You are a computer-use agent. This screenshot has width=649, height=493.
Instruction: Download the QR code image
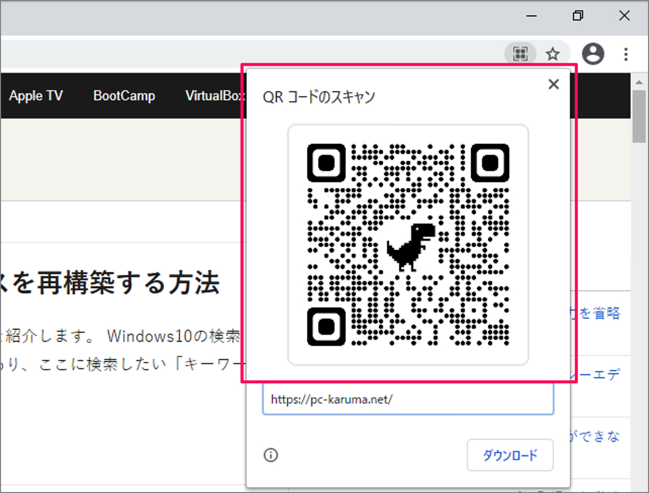(x=510, y=455)
